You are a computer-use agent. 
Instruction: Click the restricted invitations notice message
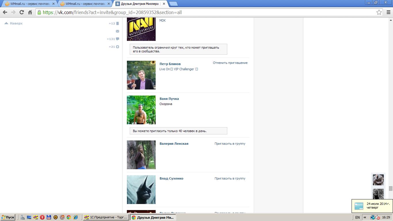coord(178,49)
